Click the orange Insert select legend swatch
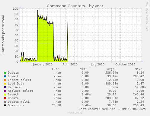 5,80
